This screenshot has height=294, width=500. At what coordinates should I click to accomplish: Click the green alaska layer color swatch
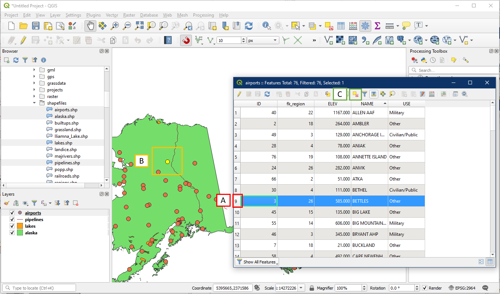(x=20, y=233)
